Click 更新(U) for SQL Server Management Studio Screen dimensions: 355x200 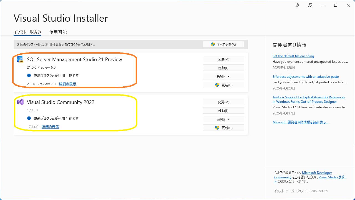224,85
